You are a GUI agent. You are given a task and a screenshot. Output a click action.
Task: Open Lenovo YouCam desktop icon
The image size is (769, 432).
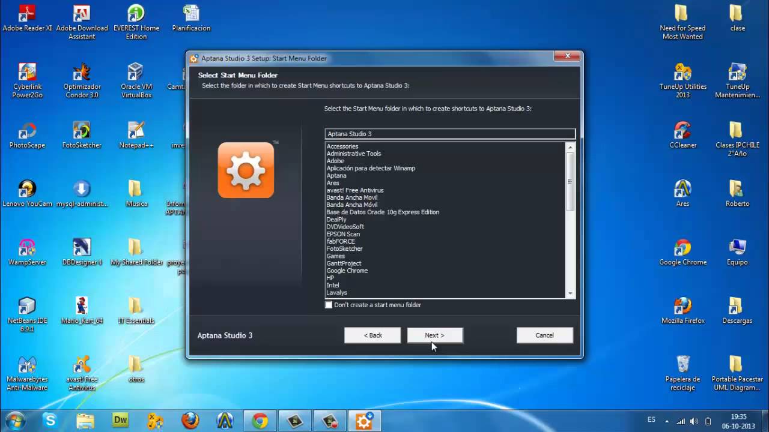(x=27, y=194)
